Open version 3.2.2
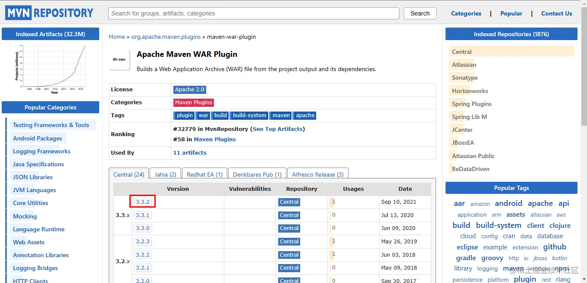Viewport: 587px width, 283px height. click(142, 255)
